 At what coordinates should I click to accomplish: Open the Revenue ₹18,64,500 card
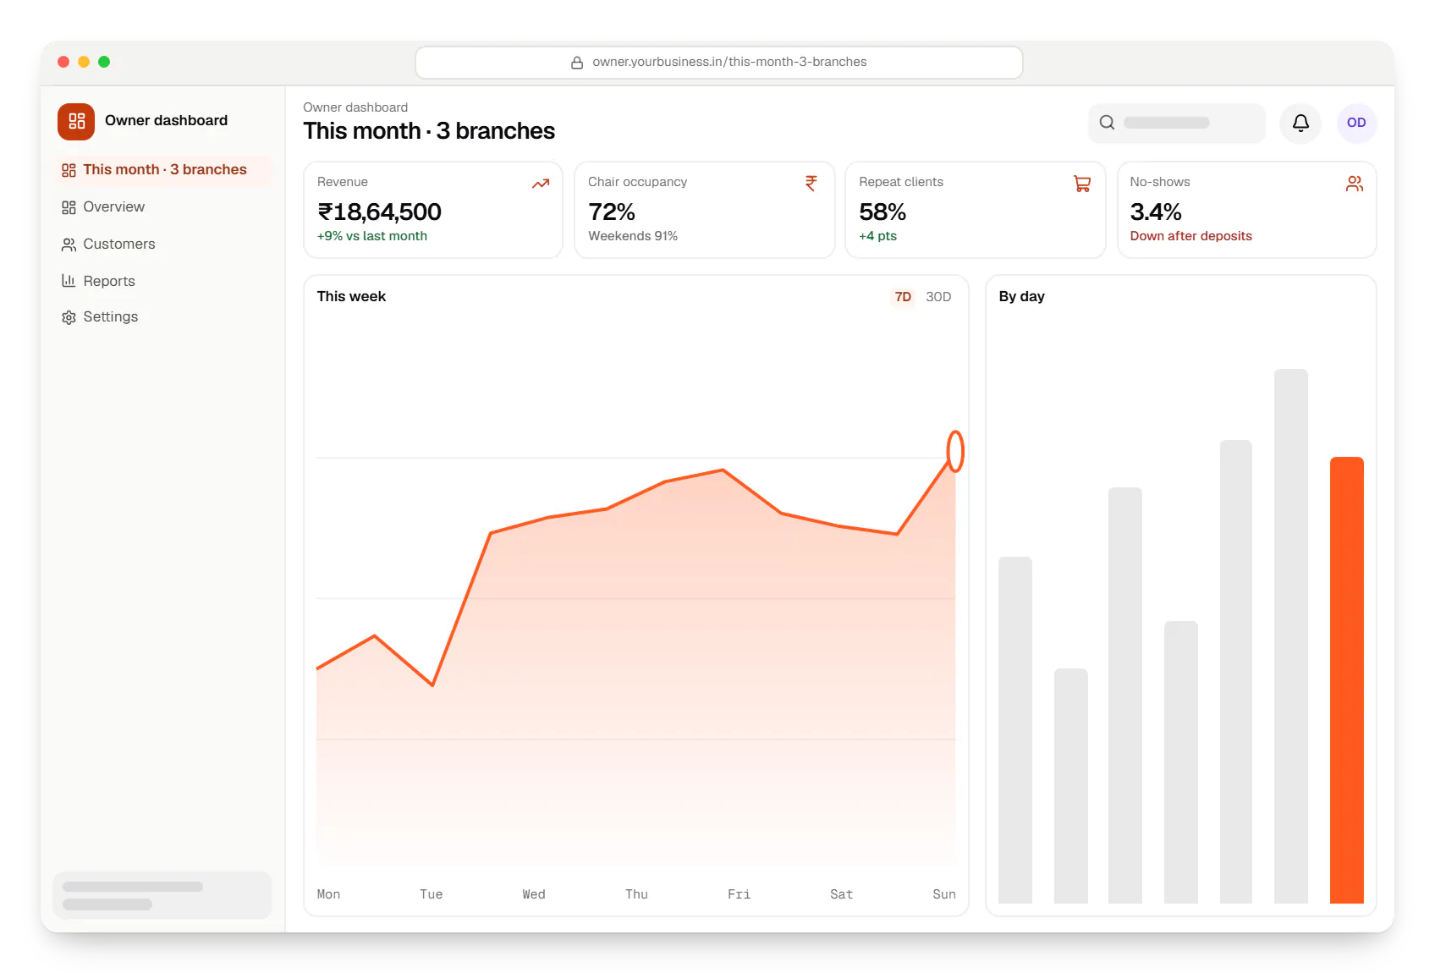(x=432, y=210)
